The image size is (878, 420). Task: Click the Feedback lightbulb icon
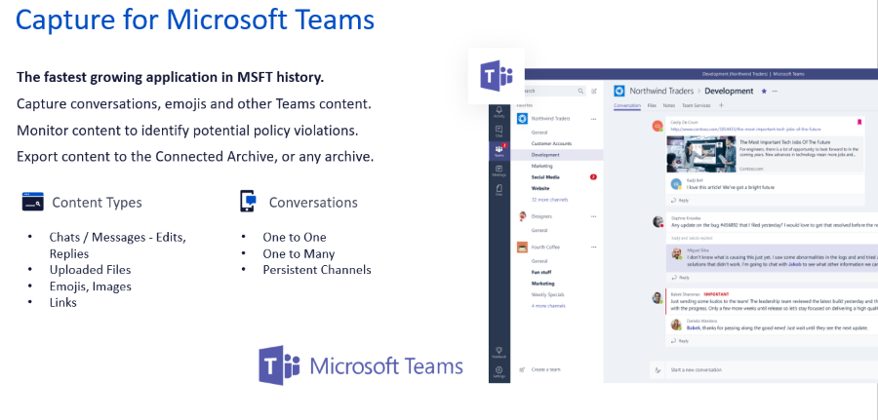499,350
